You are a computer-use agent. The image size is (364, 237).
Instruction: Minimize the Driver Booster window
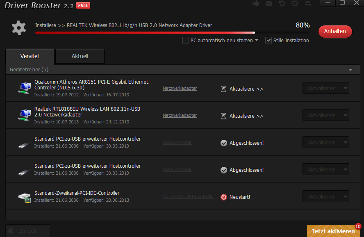pos(328,3)
